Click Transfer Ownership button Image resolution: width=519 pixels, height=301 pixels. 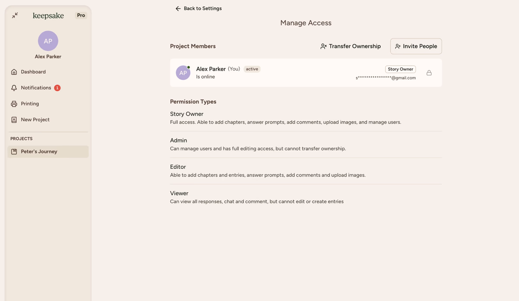[x=350, y=46]
